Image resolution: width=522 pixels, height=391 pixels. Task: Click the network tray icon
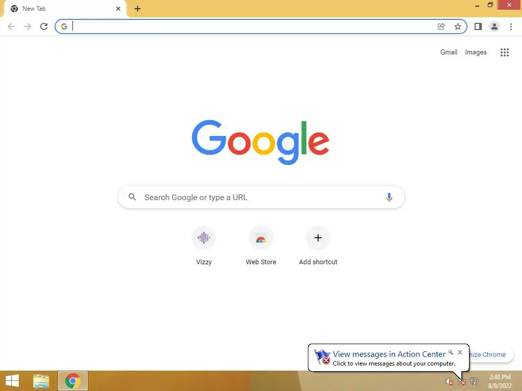click(x=474, y=381)
